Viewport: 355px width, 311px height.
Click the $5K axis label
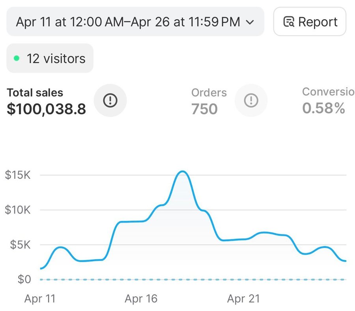(x=20, y=245)
